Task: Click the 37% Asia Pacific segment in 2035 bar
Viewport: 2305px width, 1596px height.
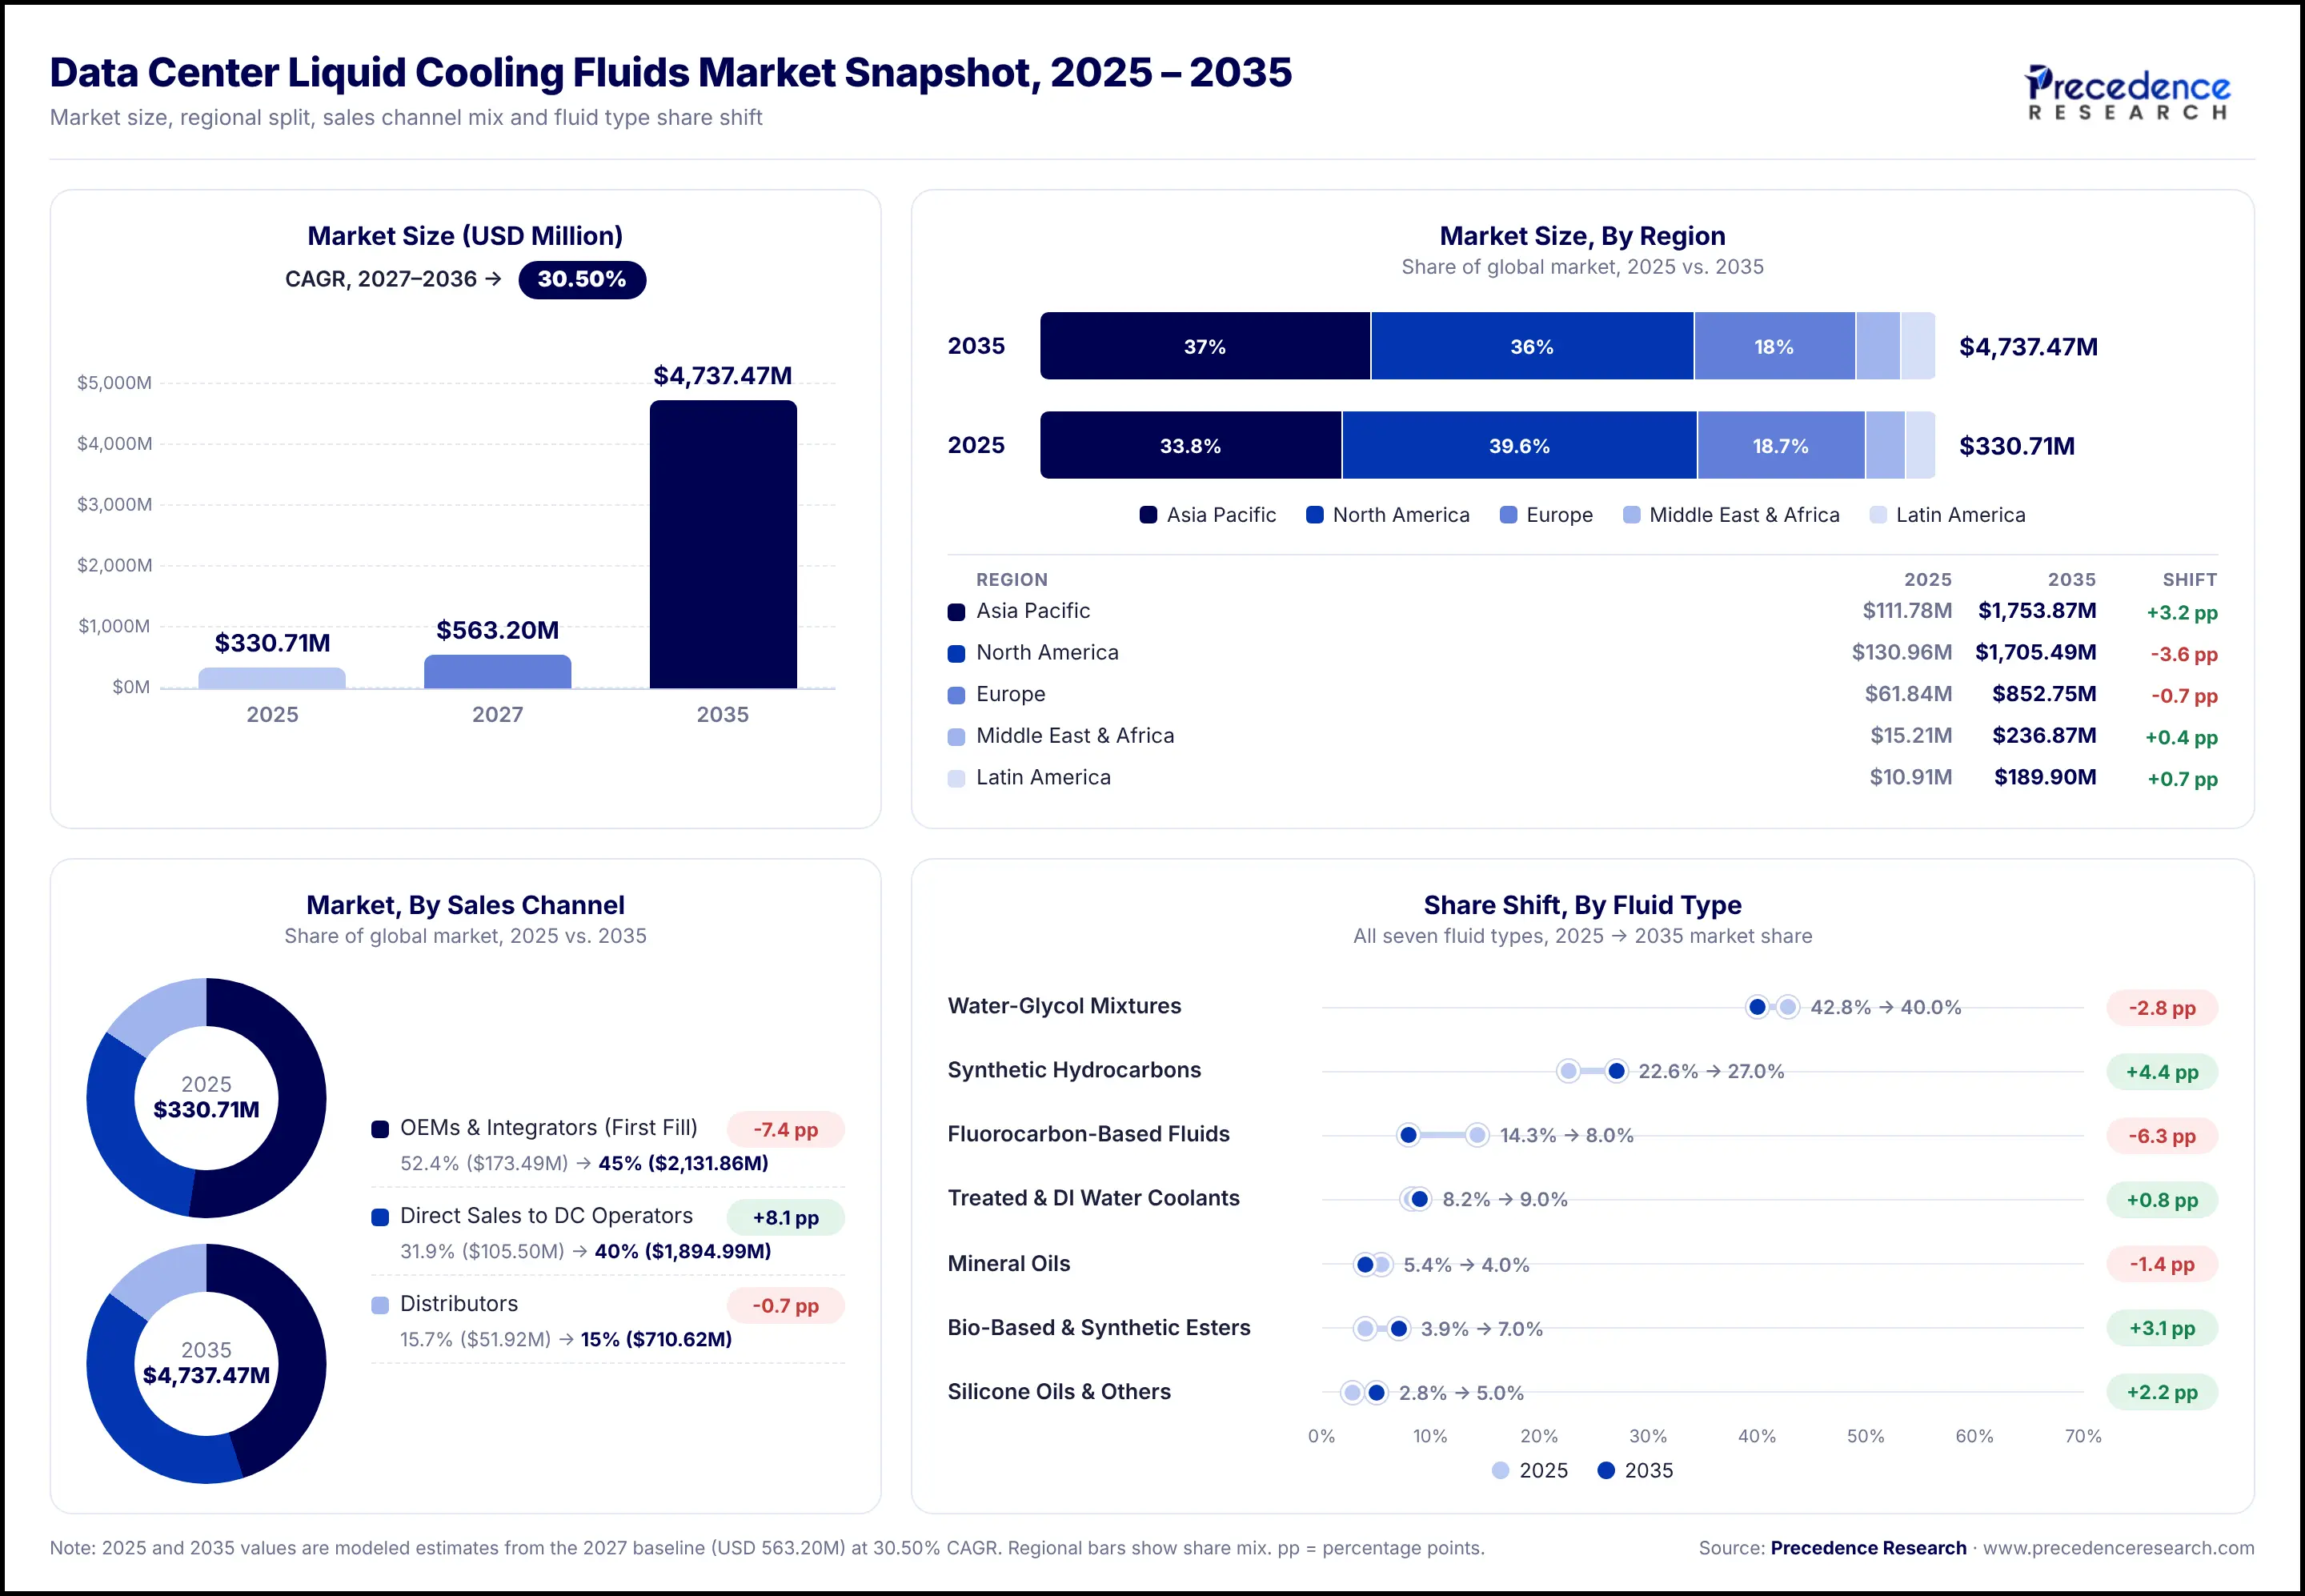Action: coord(1205,346)
